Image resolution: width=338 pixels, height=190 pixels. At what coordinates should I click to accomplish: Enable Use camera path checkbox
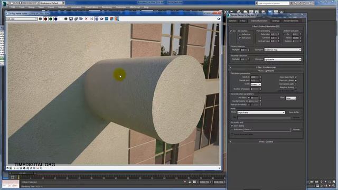pyautogui.click(x=296, y=84)
